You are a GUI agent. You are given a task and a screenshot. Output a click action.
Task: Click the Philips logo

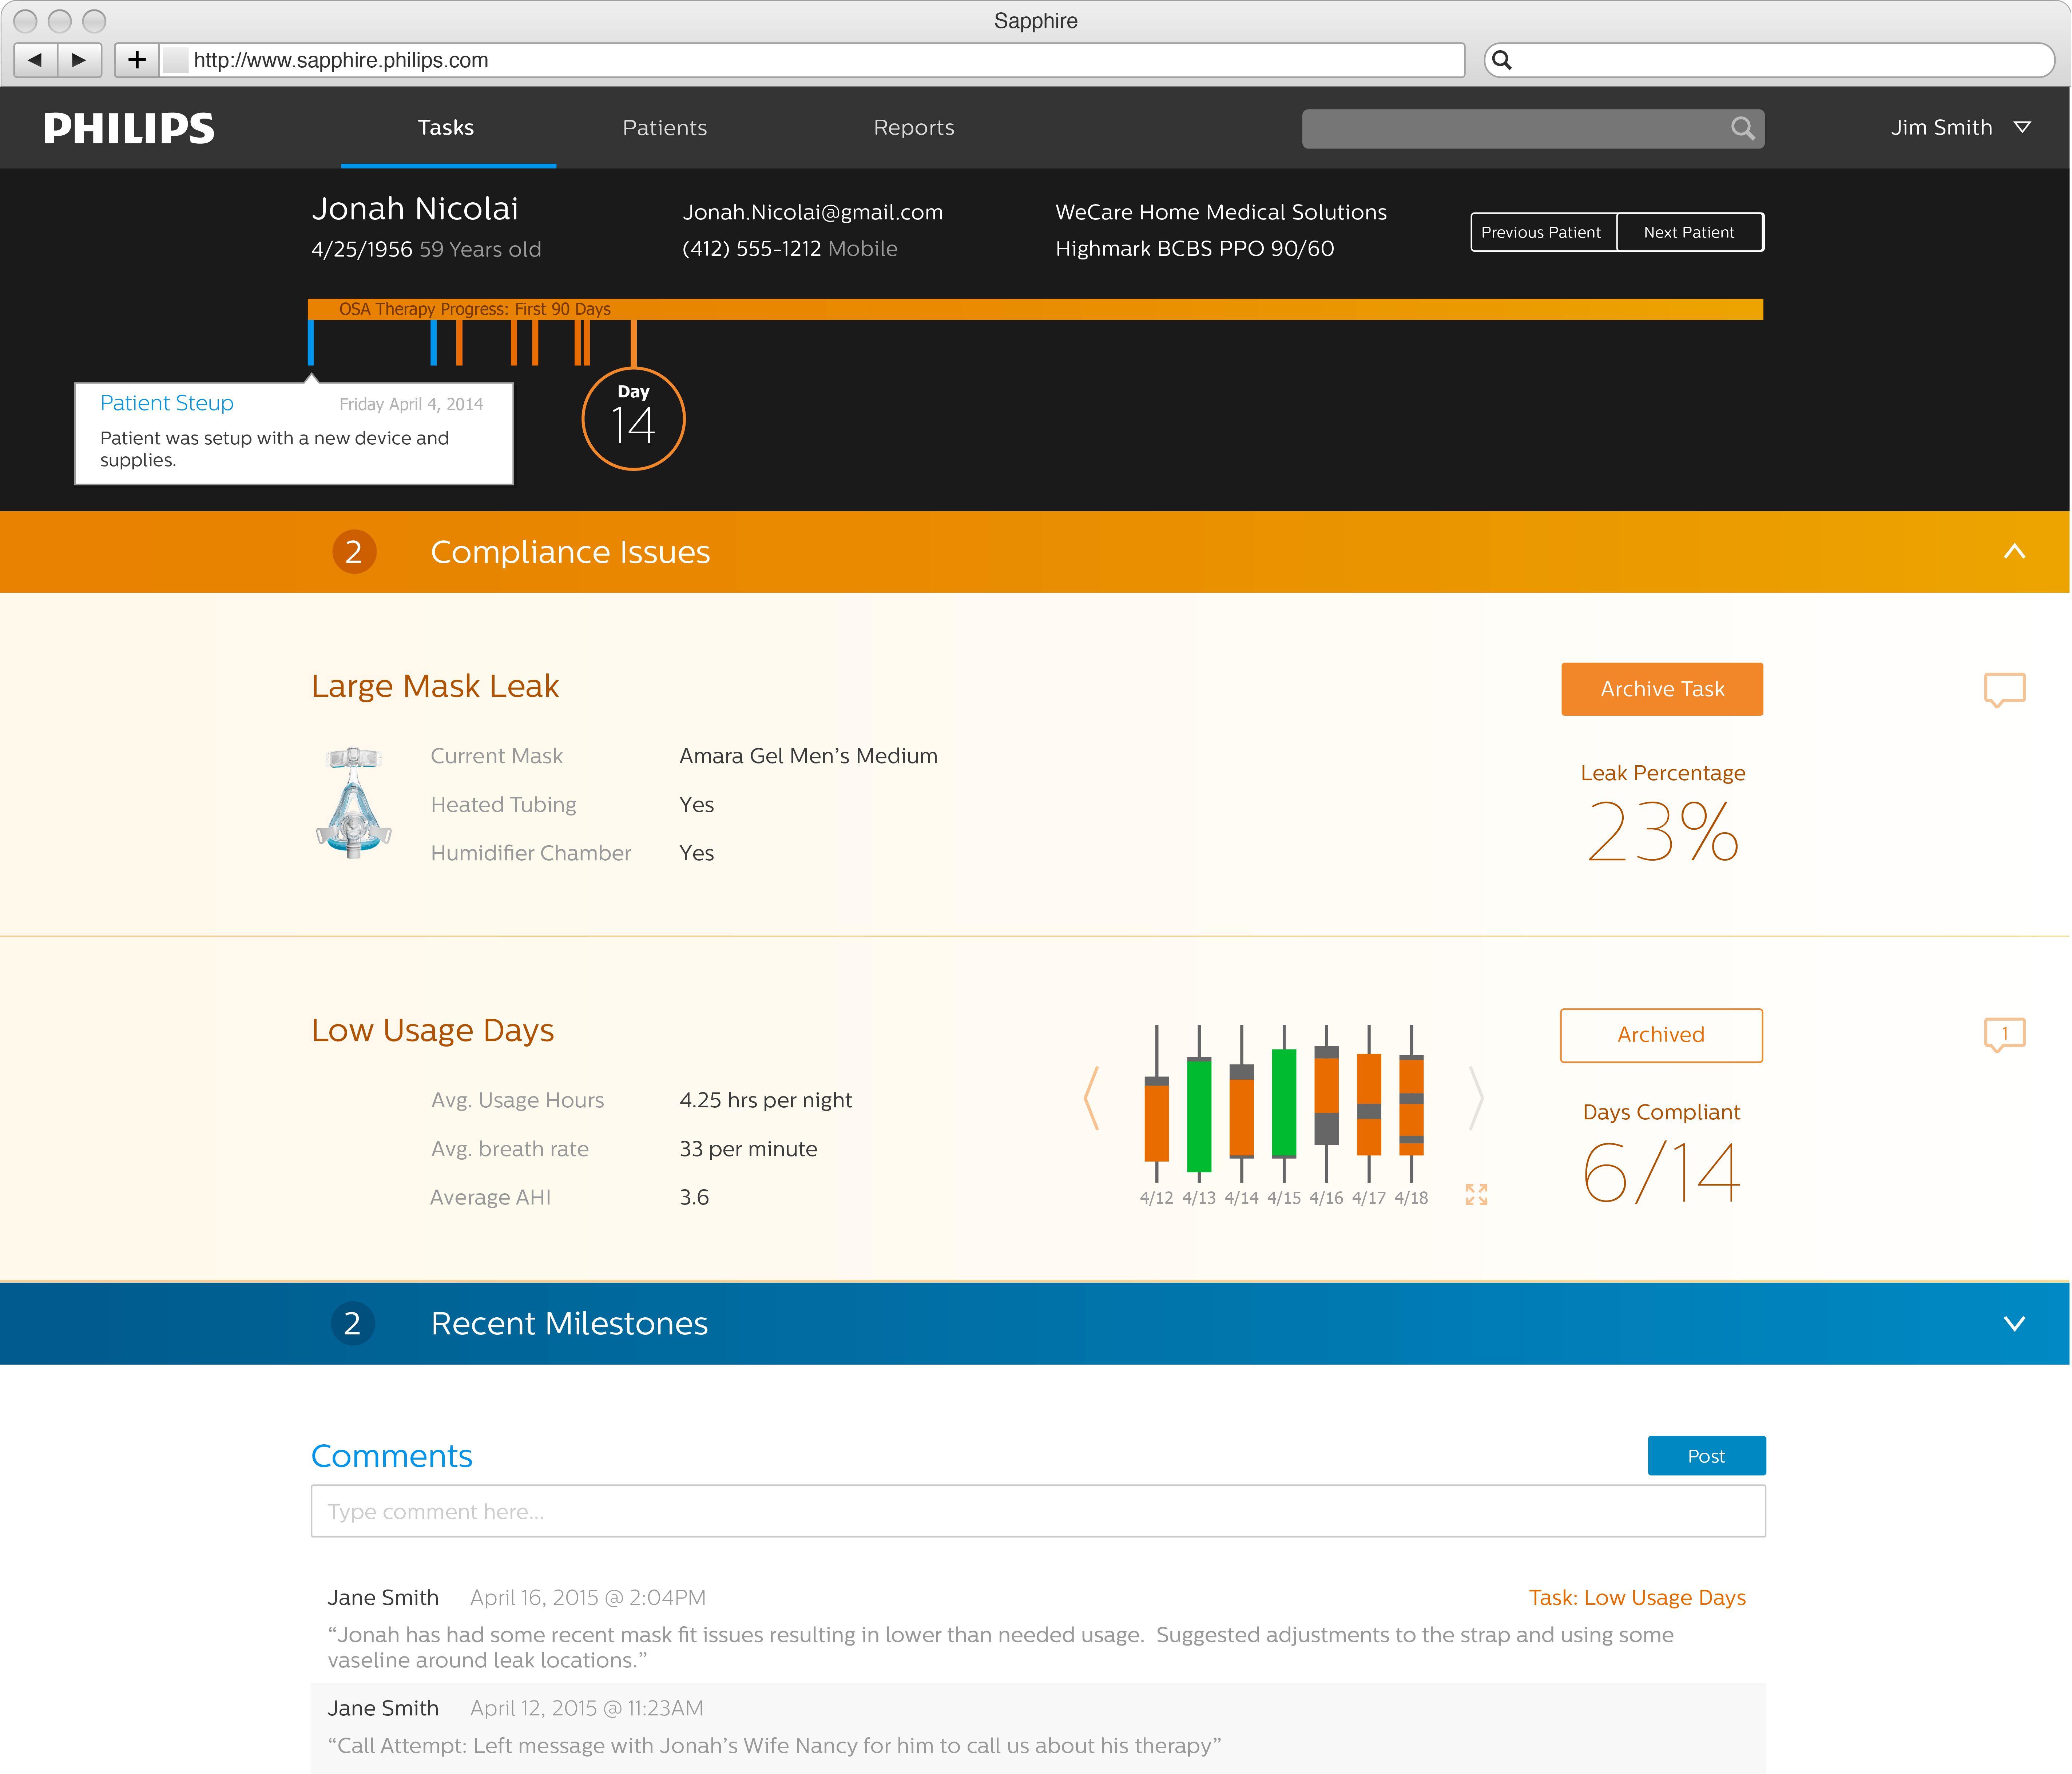tap(129, 128)
